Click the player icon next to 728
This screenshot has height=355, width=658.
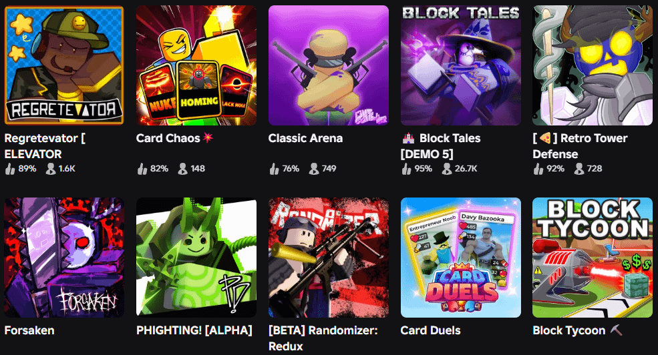579,169
